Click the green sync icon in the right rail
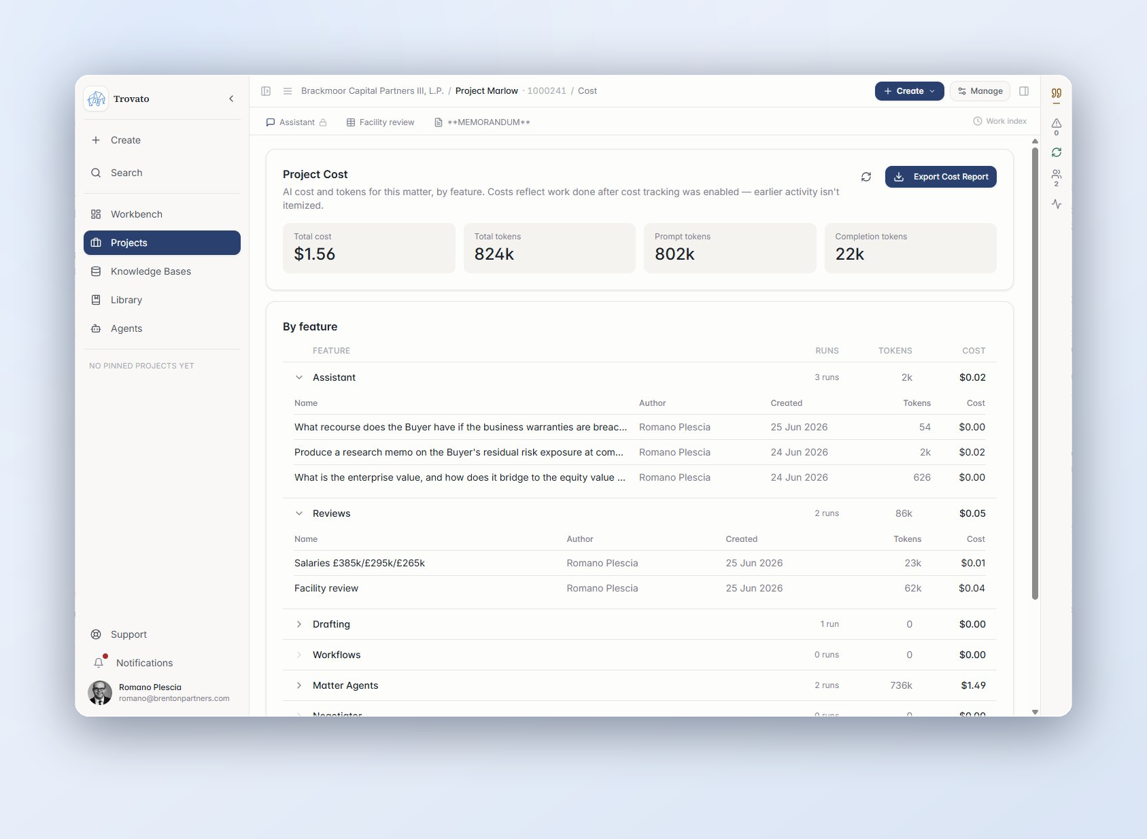This screenshot has width=1147, height=839. click(x=1057, y=152)
